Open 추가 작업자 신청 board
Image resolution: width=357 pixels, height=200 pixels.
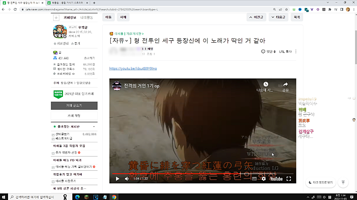(x=66, y=152)
